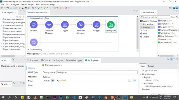Open Search in Exchange in the palette
Viewport: 179px width, 100px height.
(x=149, y=21)
